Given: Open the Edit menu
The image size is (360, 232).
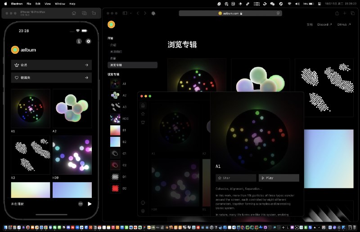Looking at the screenshot, I should (x=38, y=4).
